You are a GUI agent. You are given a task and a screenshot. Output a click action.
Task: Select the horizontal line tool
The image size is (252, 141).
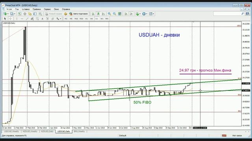pos(22,19)
